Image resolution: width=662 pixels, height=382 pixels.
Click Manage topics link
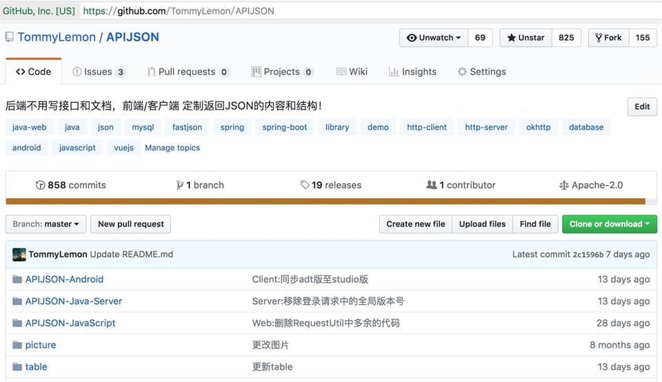click(x=172, y=147)
